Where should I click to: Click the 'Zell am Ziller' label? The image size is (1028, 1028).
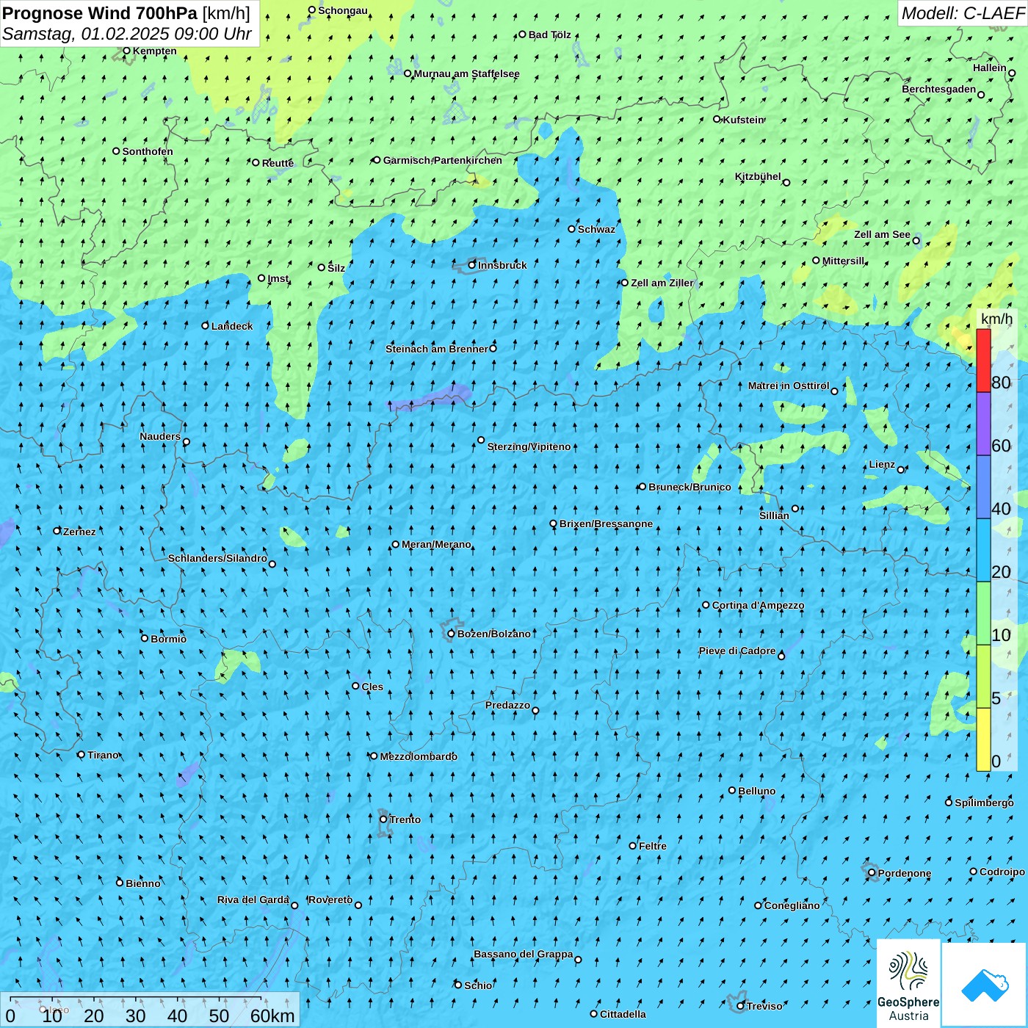coord(662,283)
